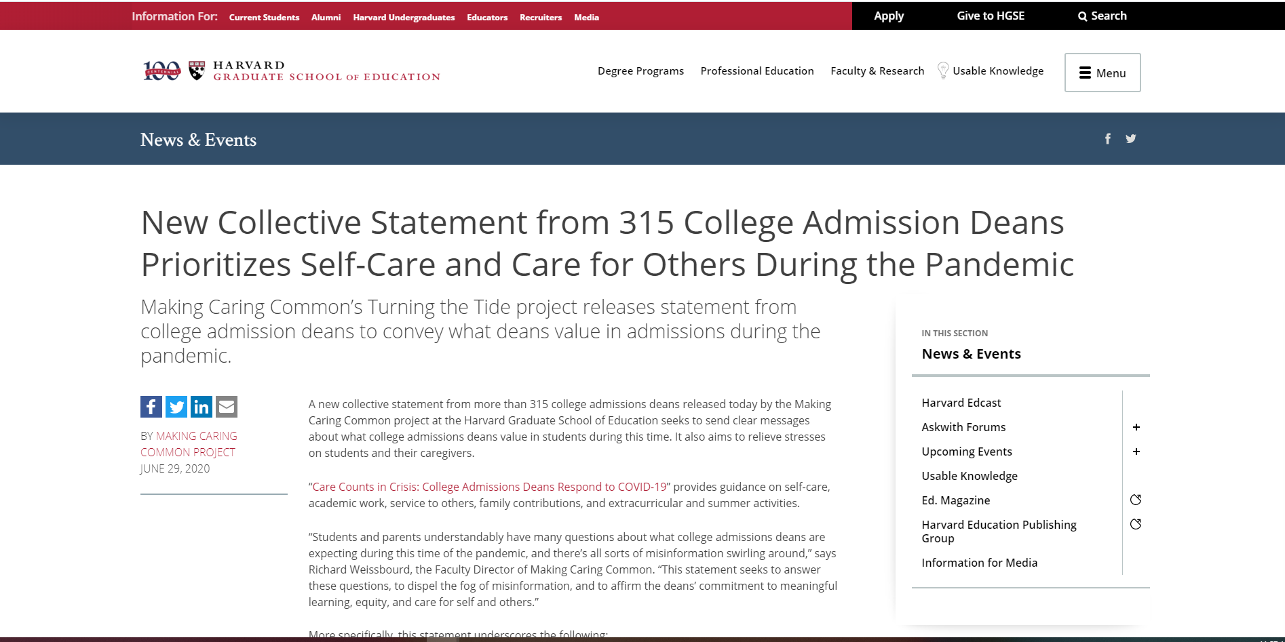Select Current Students in the Information For bar
Viewport: 1285px width, 642px height.
(264, 17)
